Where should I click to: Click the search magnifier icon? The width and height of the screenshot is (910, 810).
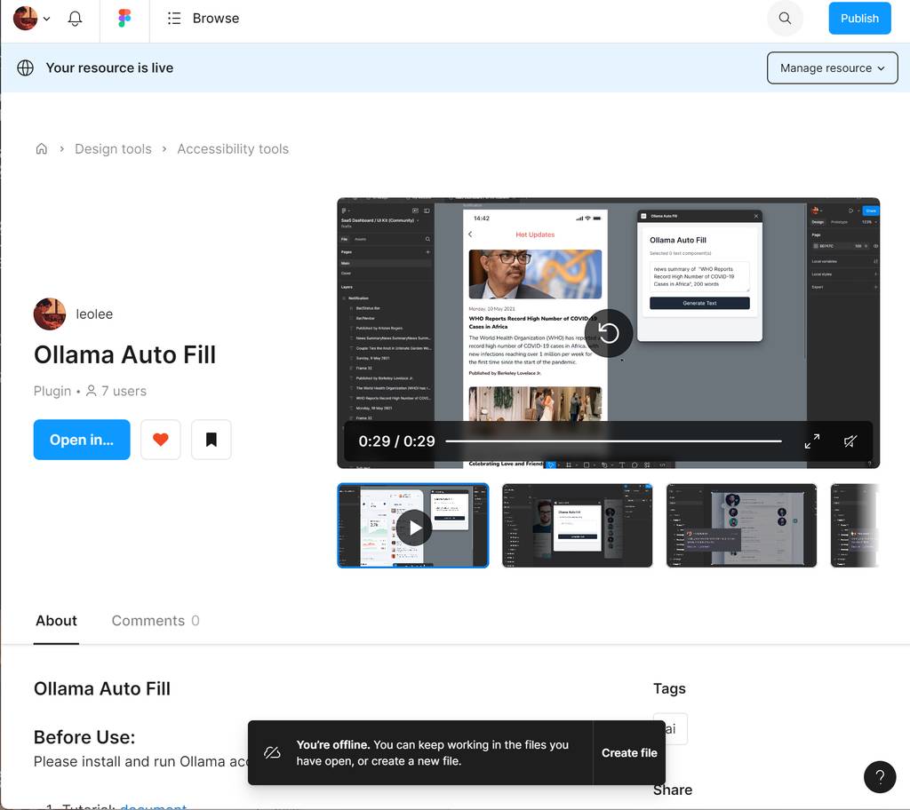click(x=785, y=19)
